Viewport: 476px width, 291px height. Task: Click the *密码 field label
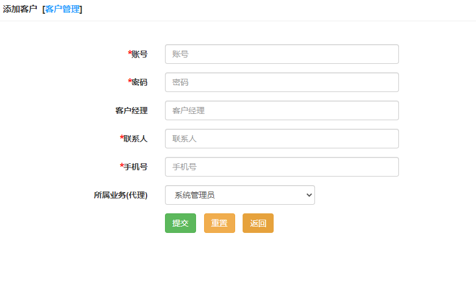138,82
